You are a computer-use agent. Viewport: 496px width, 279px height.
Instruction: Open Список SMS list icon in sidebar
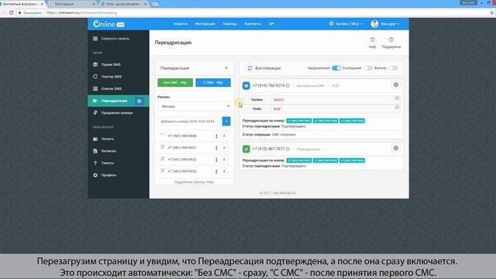95,88
